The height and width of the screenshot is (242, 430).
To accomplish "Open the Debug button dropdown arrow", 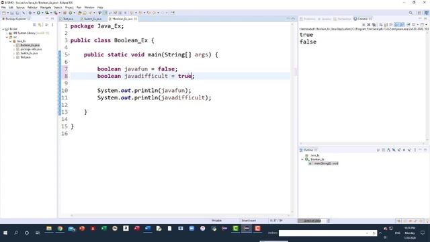I will pos(34,13).
